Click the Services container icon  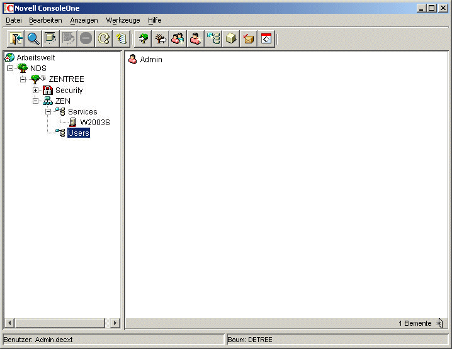click(x=60, y=111)
